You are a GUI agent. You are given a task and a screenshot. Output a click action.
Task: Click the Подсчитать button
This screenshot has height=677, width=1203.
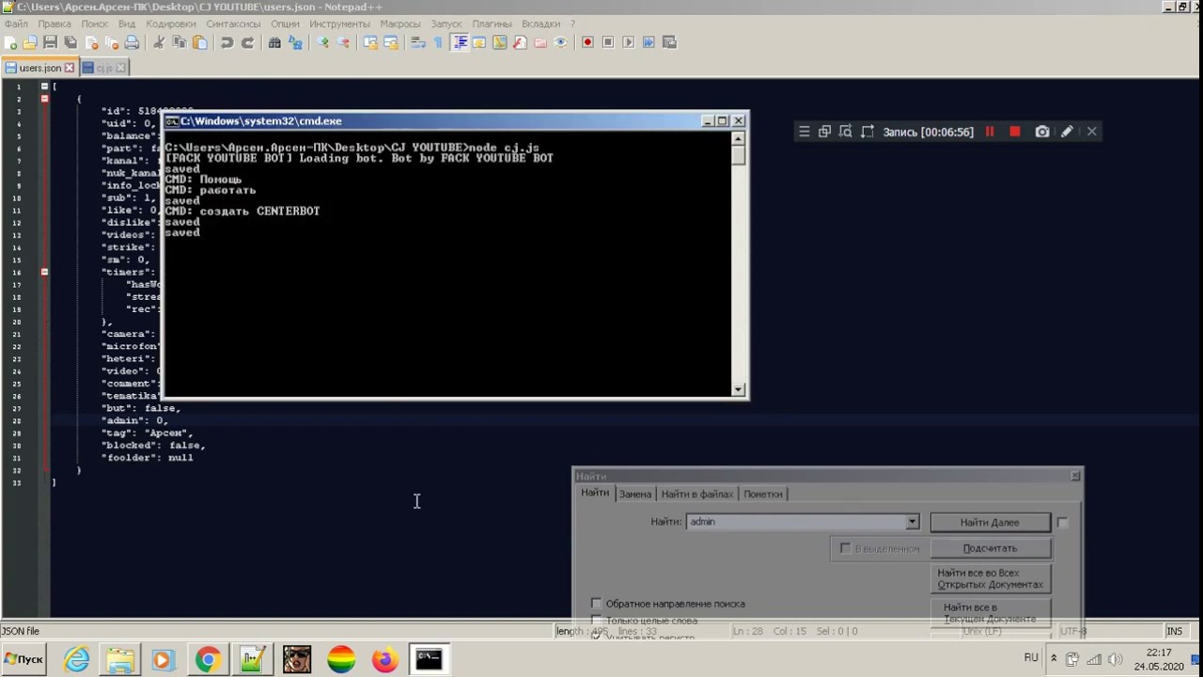click(x=990, y=548)
